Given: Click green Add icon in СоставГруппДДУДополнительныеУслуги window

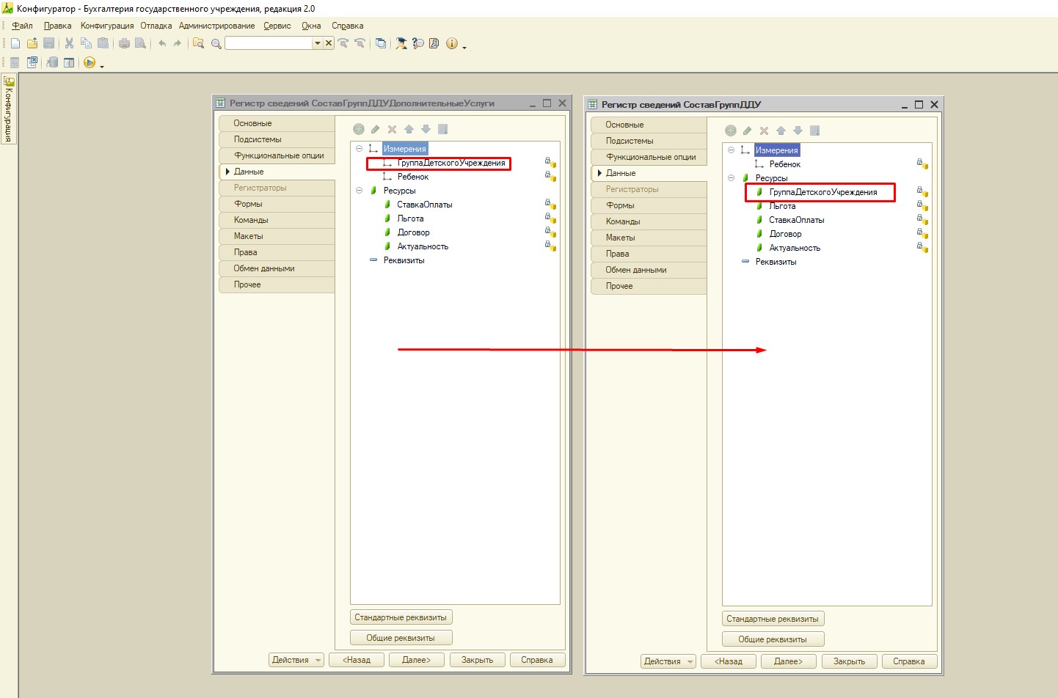Looking at the screenshot, I should click(x=359, y=129).
